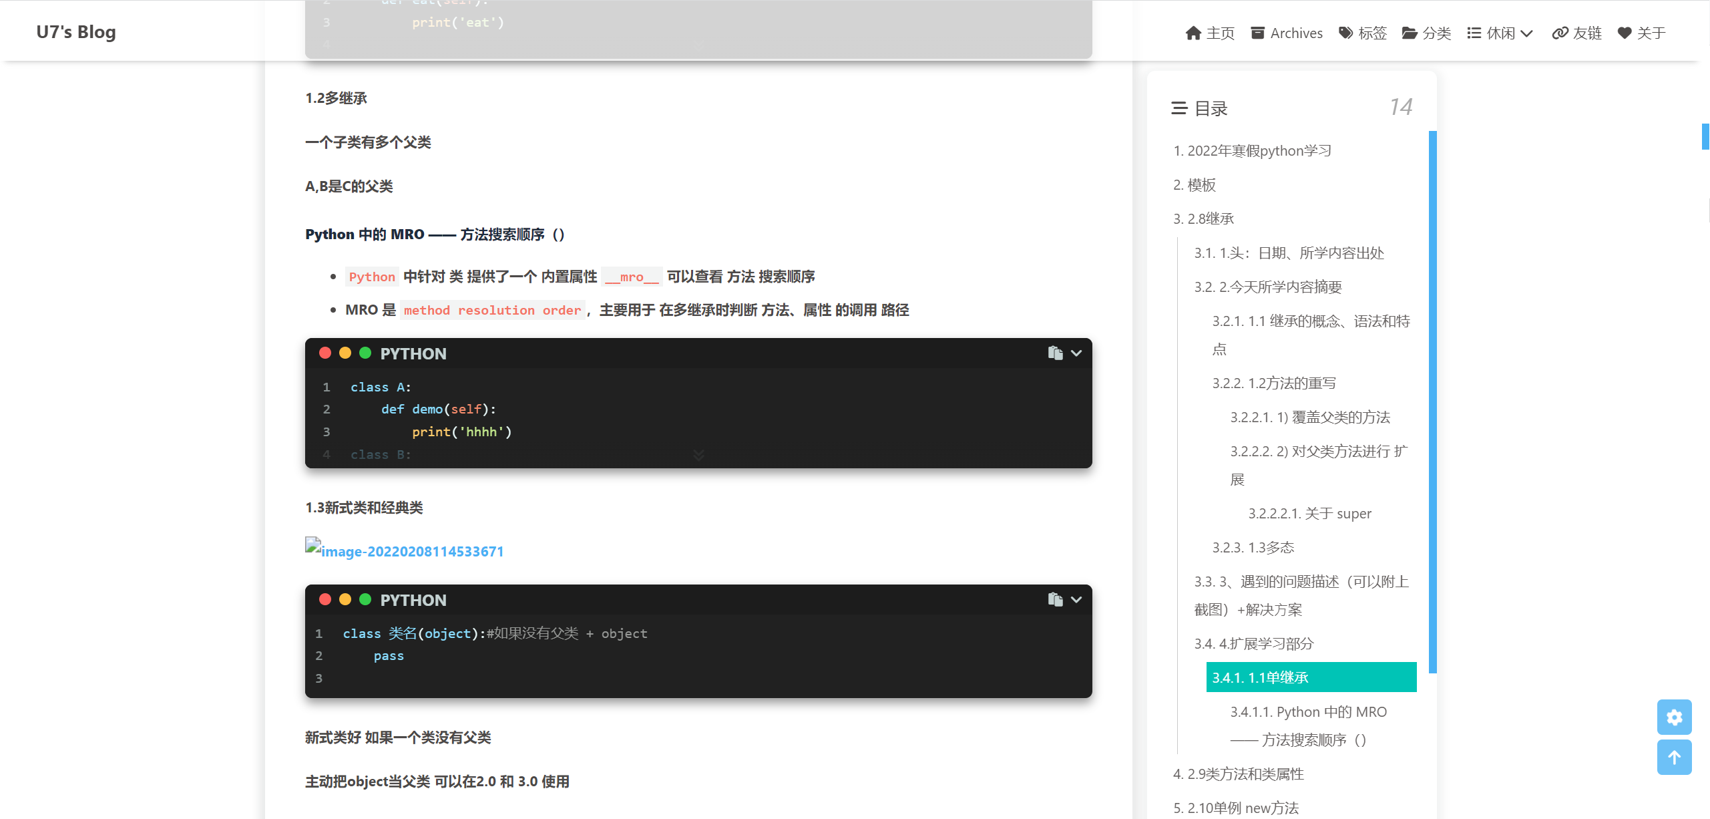
Task: Collapse the 类名(object) code block chevron
Action: [1076, 599]
